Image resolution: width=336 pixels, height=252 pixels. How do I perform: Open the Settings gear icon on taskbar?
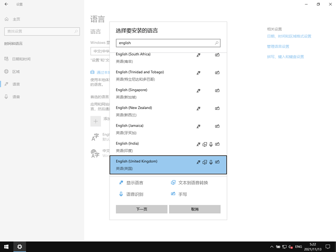(19, 247)
